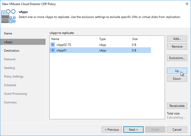Click the CDP policy wizard header icon

tap(8, 16)
